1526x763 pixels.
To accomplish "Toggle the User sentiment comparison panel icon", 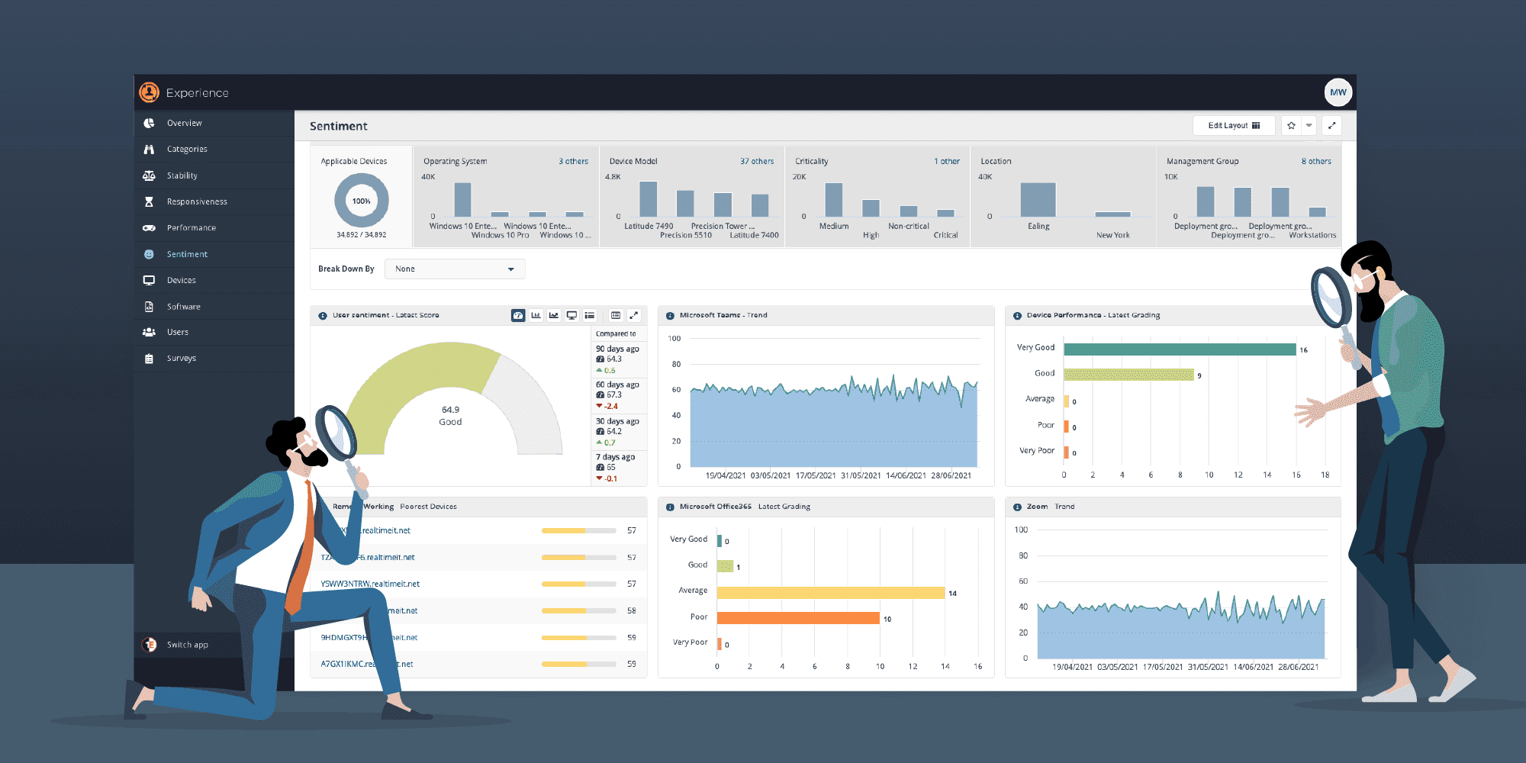I will pyautogui.click(x=616, y=315).
